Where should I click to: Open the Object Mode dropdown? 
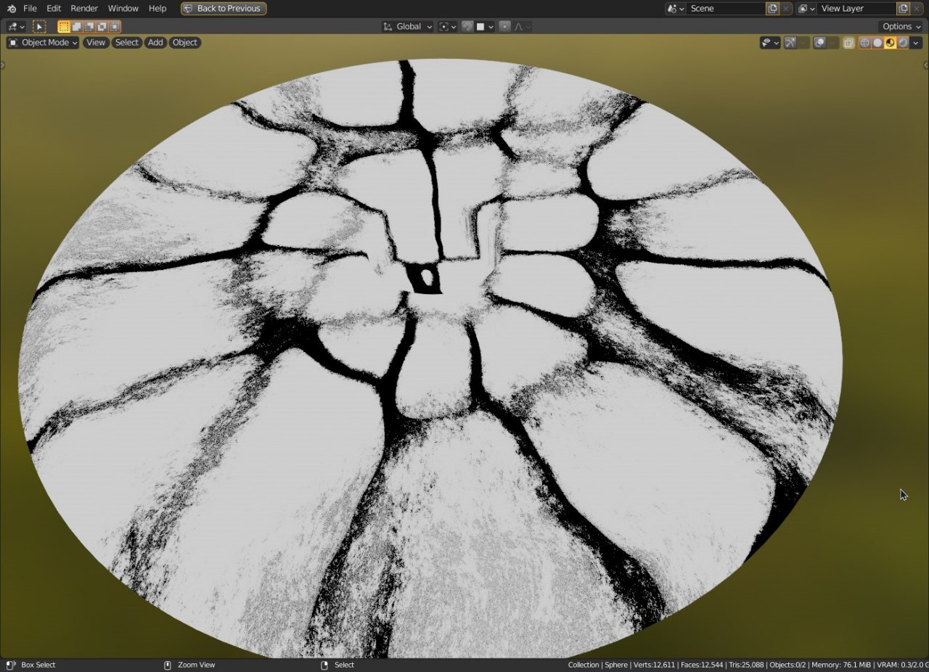43,43
